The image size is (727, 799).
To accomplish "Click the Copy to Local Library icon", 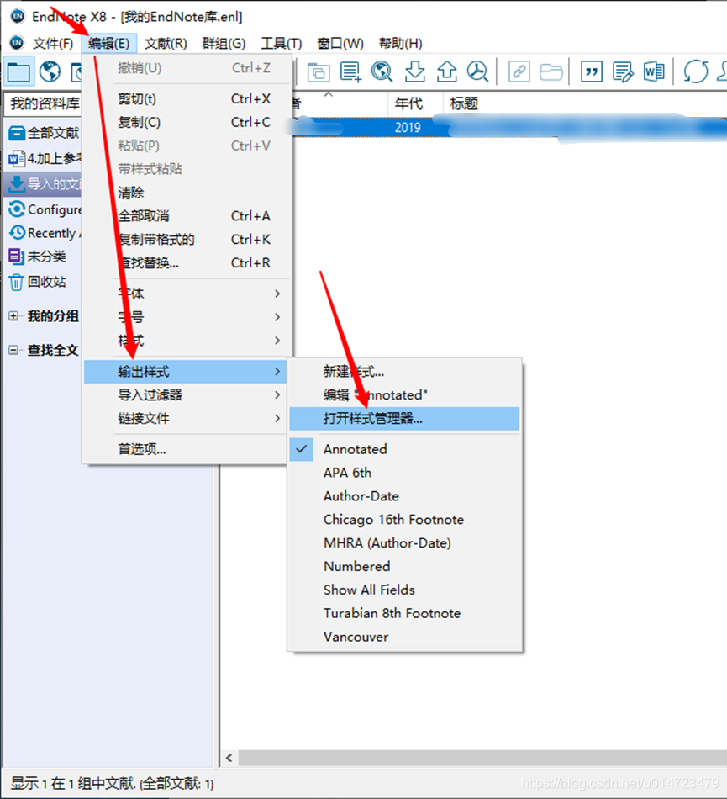I will tap(319, 72).
